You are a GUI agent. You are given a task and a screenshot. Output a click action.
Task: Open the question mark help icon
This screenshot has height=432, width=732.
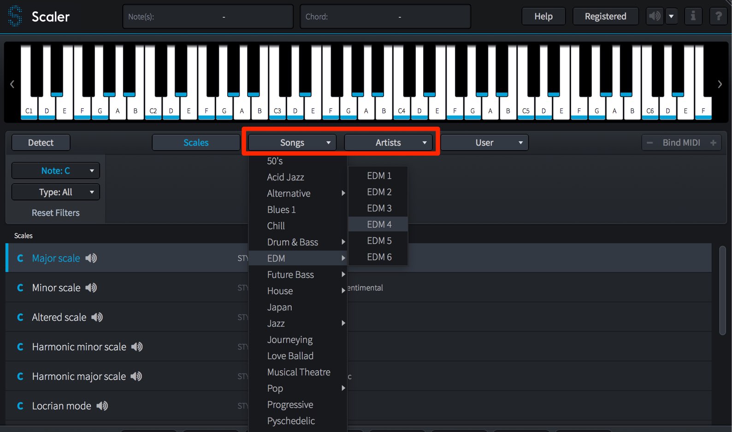[718, 16]
